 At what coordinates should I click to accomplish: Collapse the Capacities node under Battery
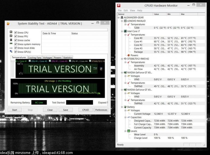coord(125,117)
